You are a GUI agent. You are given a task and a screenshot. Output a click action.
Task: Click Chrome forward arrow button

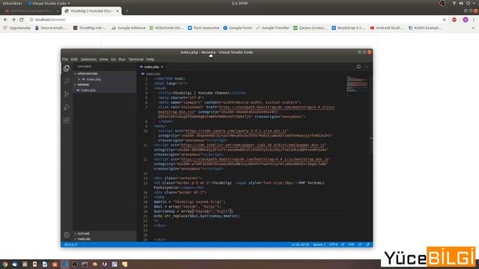13,19
